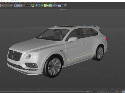Viewport: 125px width, 93px height.
Task: Open the Extensions menu
Action: pos(47,3)
